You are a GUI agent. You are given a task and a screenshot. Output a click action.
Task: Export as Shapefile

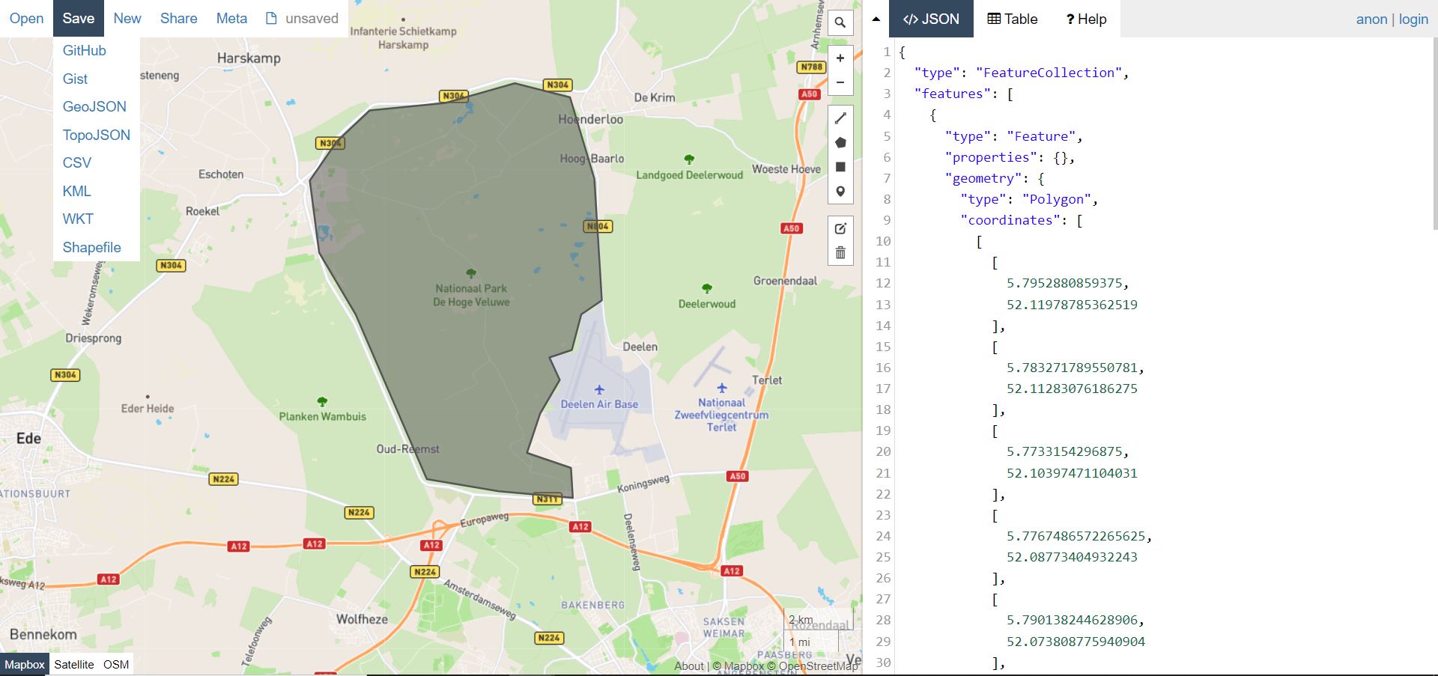[91, 247]
